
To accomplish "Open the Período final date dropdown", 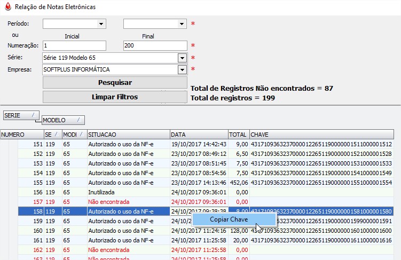I will [182, 24].
